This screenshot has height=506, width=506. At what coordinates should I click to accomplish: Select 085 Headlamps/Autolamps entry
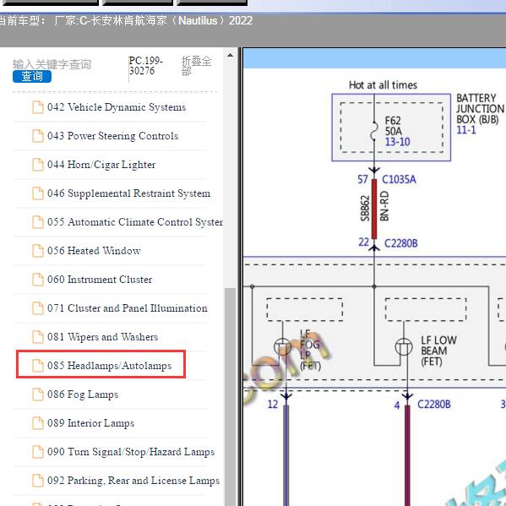[101, 364]
